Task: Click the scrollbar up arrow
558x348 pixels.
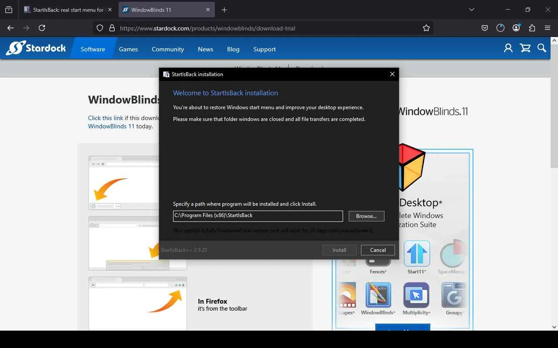Action: [x=554, y=40]
